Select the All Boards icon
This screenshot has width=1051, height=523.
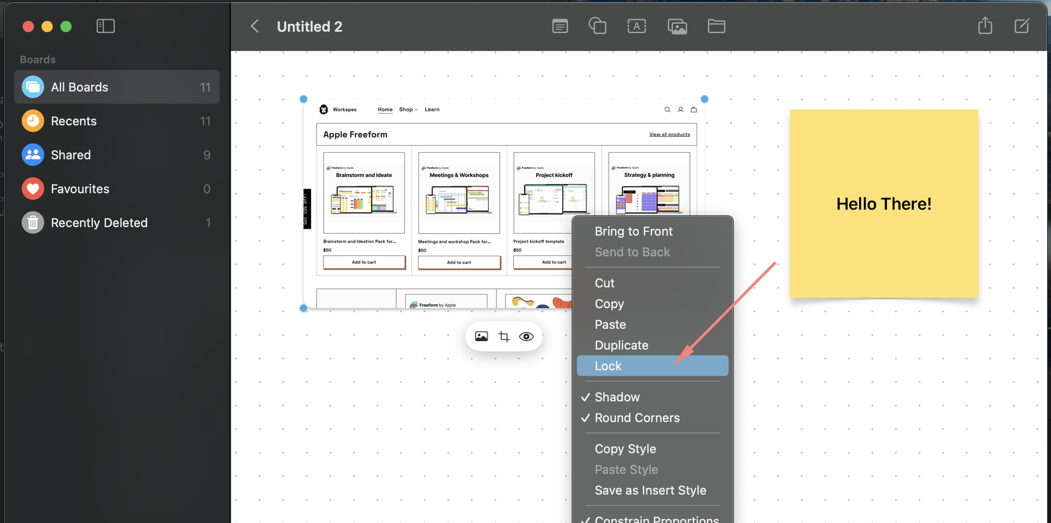(33, 87)
